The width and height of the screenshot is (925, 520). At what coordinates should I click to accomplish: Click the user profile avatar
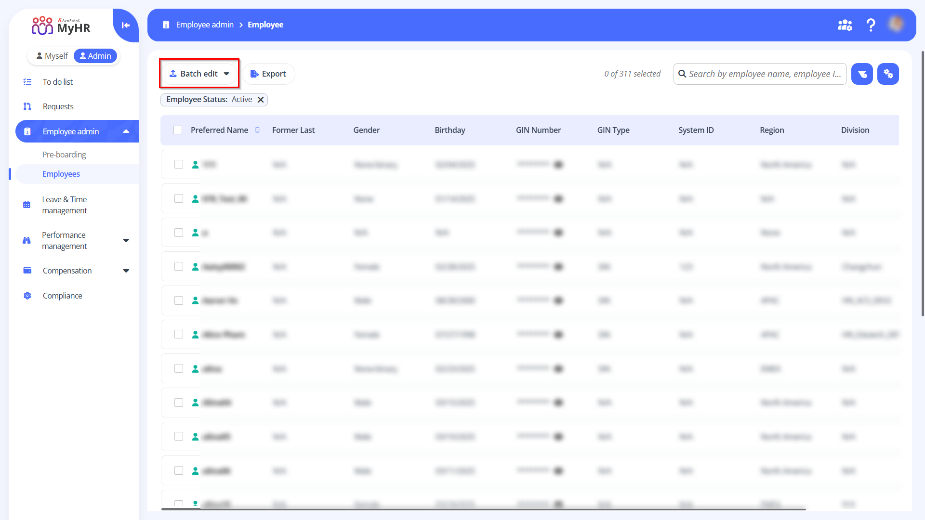(x=896, y=24)
